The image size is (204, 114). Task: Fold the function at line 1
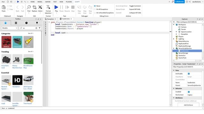[x=49, y=22]
